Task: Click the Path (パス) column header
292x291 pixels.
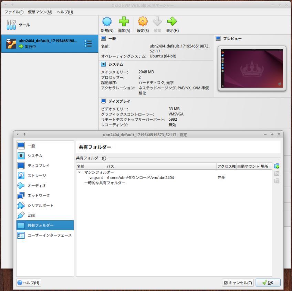Action: coord(161,166)
